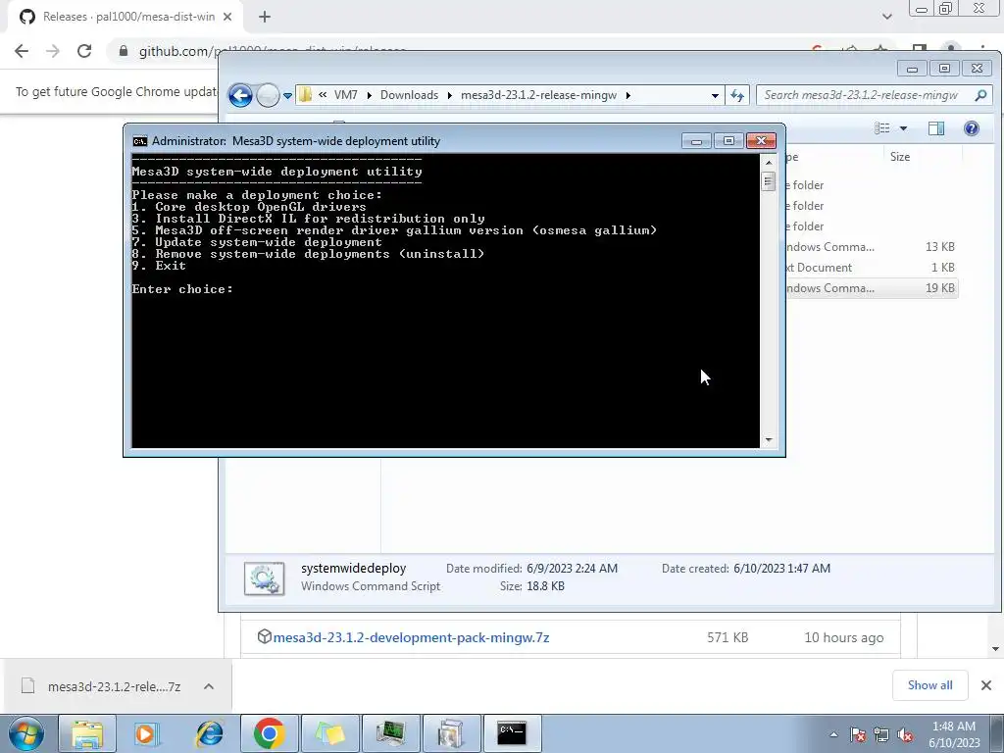Click Explorer search magnifier icon
The height and width of the screenshot is (753, 1004).
point(980,95)
